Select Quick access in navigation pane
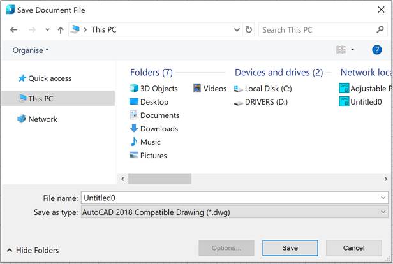The height and width of the screenshot is (264, 393). coord(49,78)
